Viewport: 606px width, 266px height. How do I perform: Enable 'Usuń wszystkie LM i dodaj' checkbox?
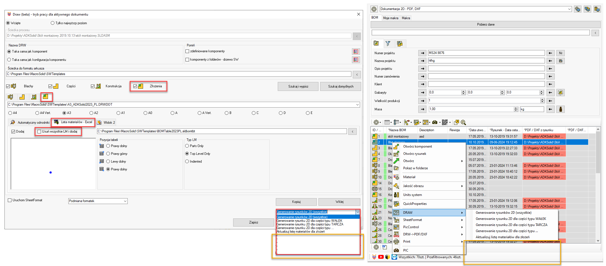pos(39,131)
